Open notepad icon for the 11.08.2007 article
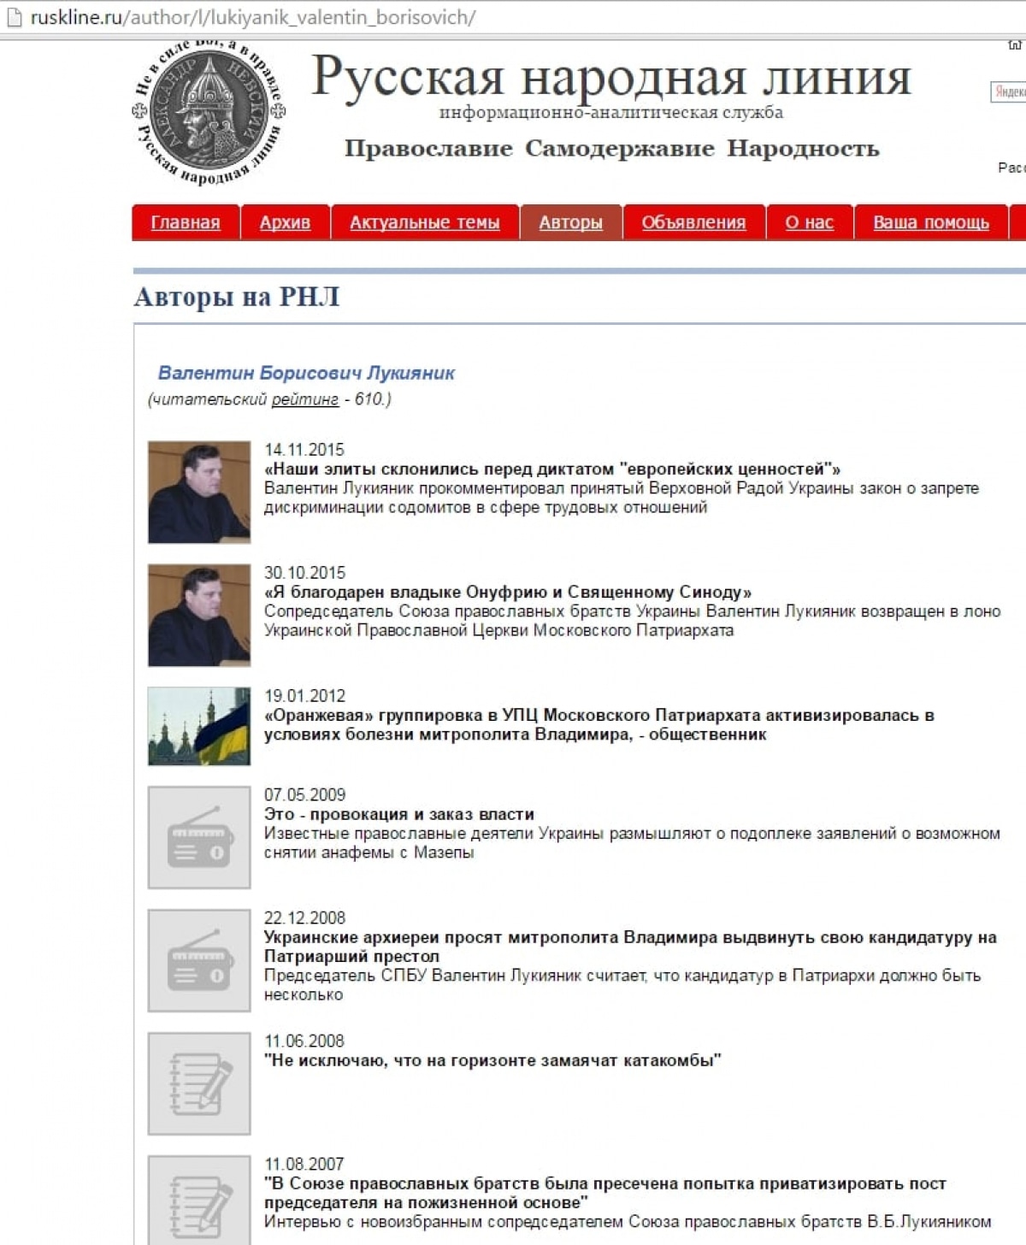 [199, 1201]
